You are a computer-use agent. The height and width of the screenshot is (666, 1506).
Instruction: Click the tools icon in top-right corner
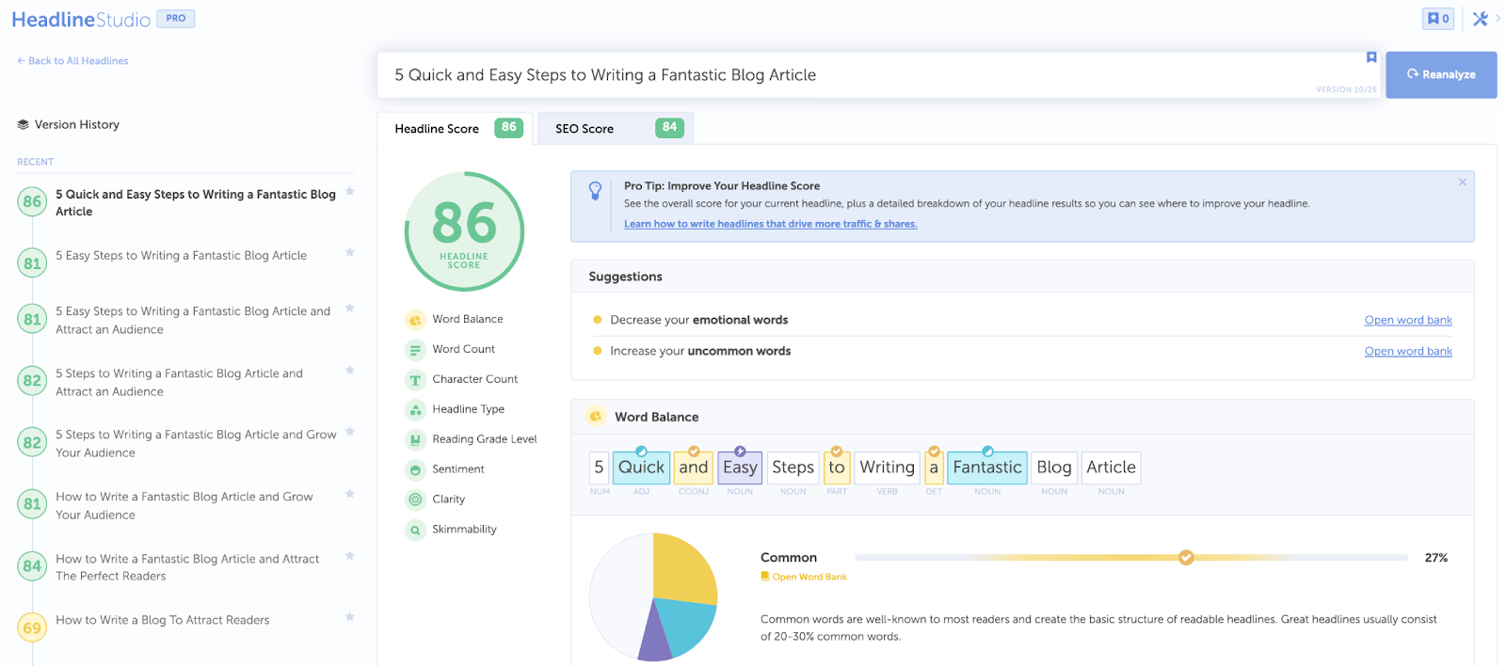click(x=1480, y=19)
